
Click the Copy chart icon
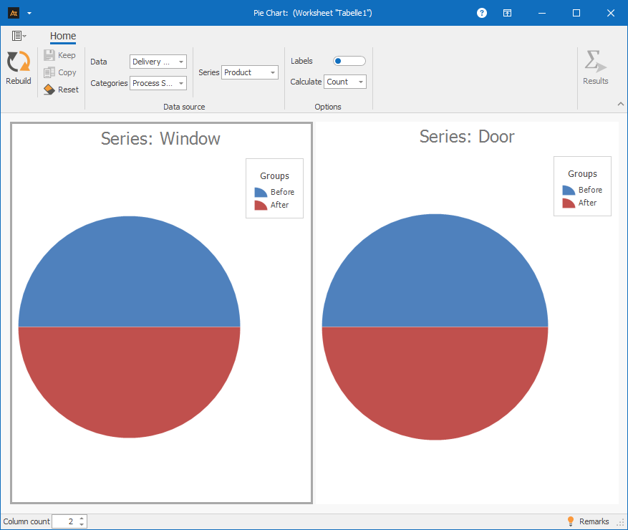pyautogui.click(x=49, y=72)
